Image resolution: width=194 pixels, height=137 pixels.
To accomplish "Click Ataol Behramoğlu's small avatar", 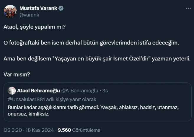I will coord(12,90).
